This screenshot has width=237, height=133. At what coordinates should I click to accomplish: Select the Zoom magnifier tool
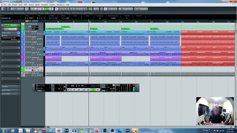pos(70,9)
